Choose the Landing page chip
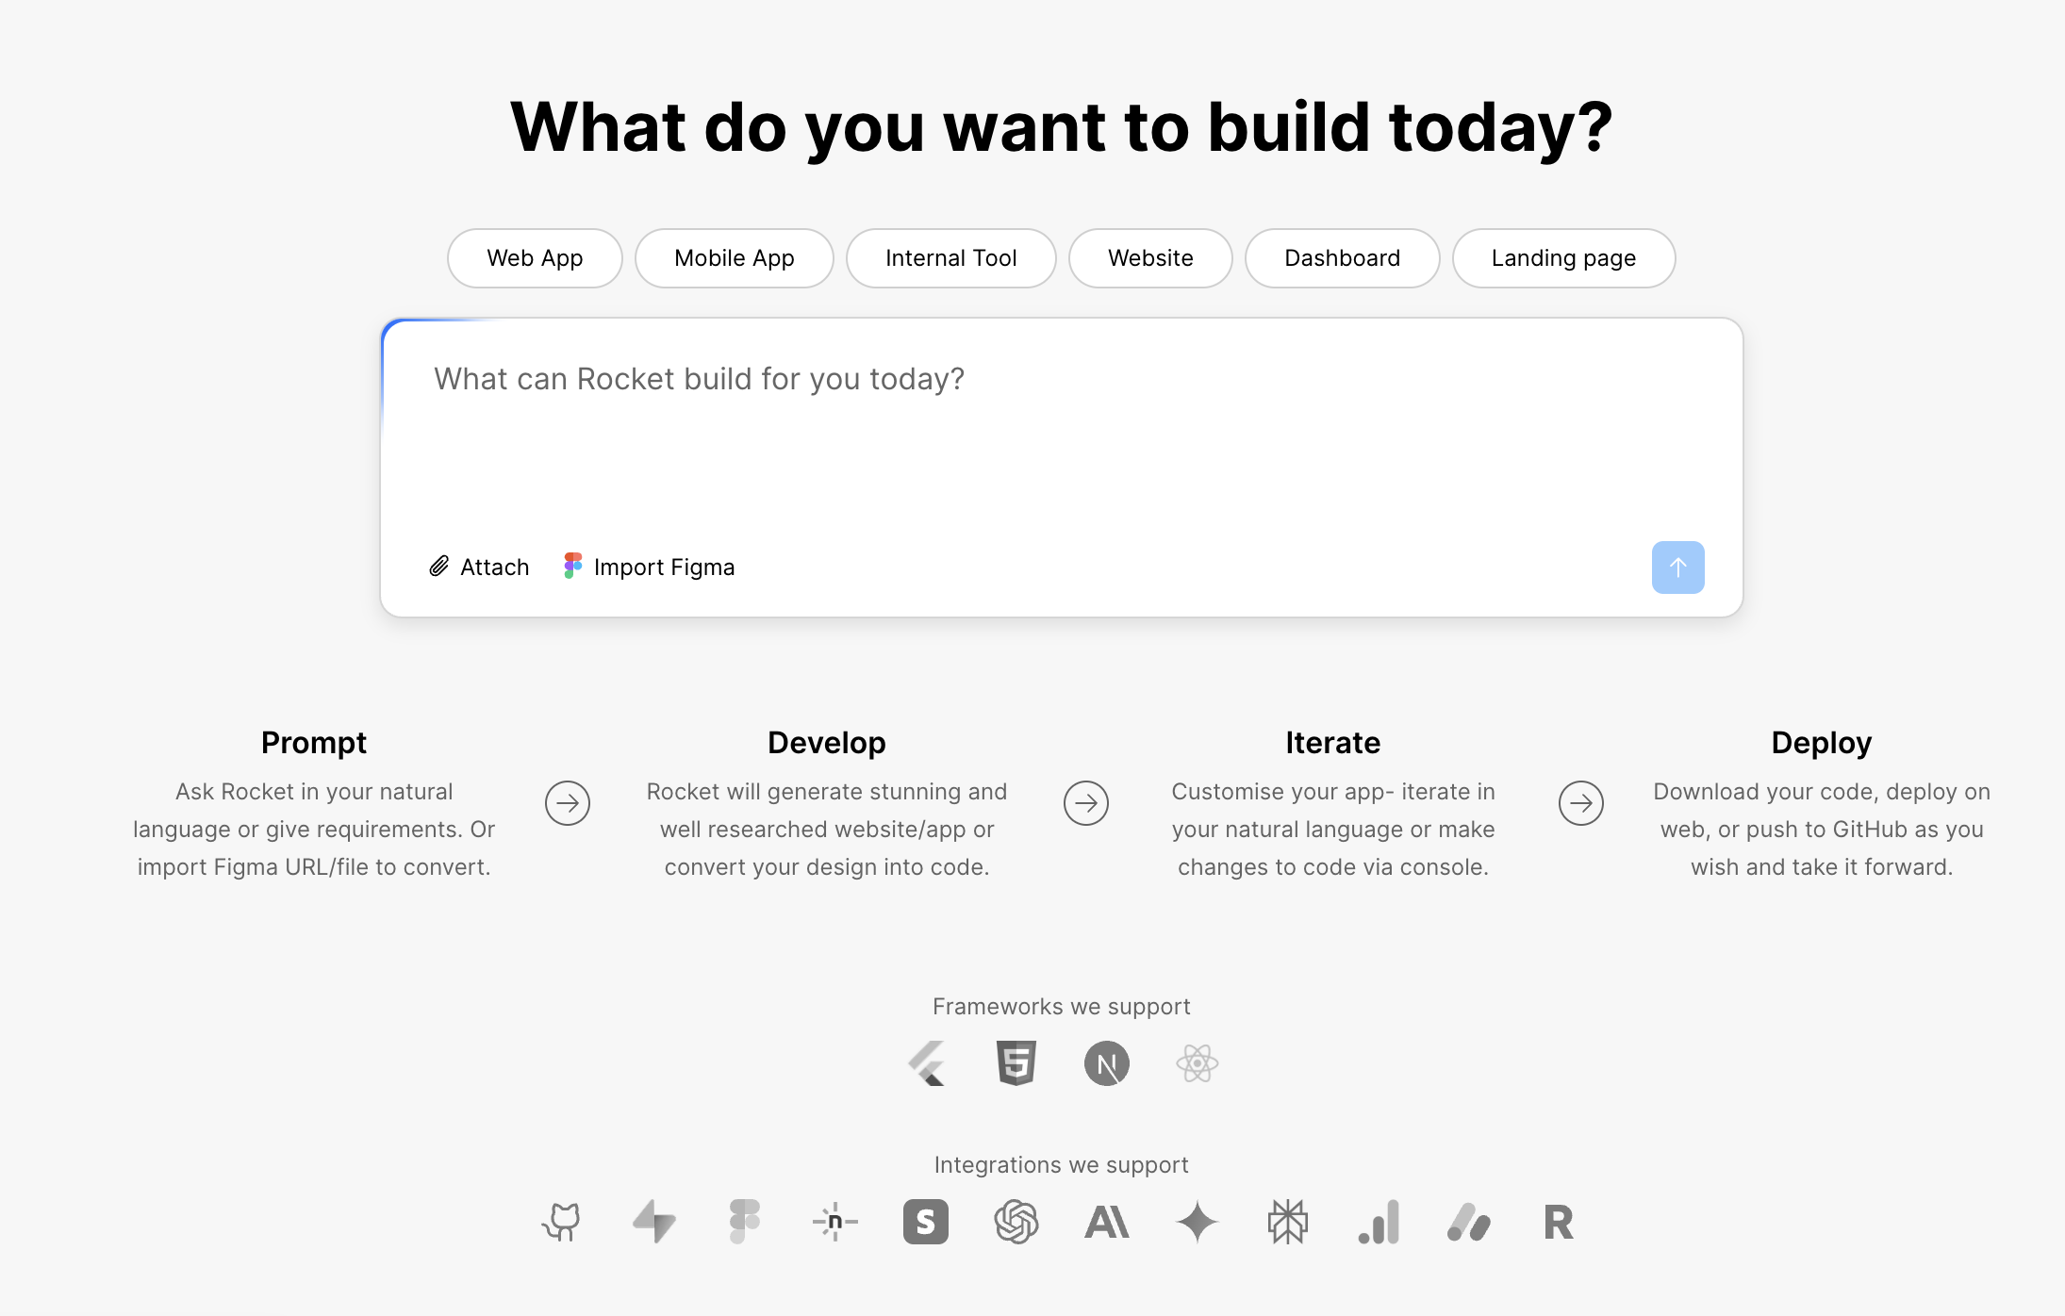Screen dimensions: 2065x1316 1563,258
